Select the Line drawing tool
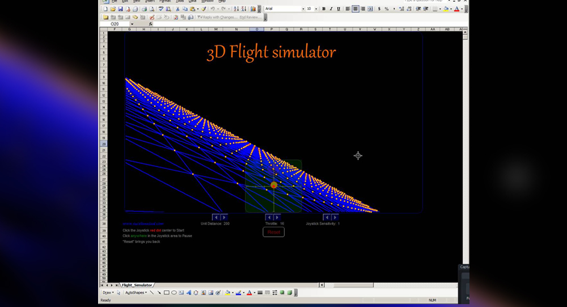Screen dimensions: 567x307 152,292
